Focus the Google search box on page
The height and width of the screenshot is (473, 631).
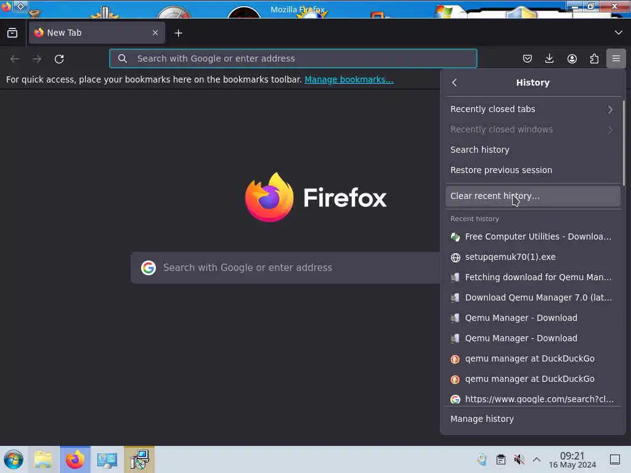pyautogui.click(x=285, y=268)
